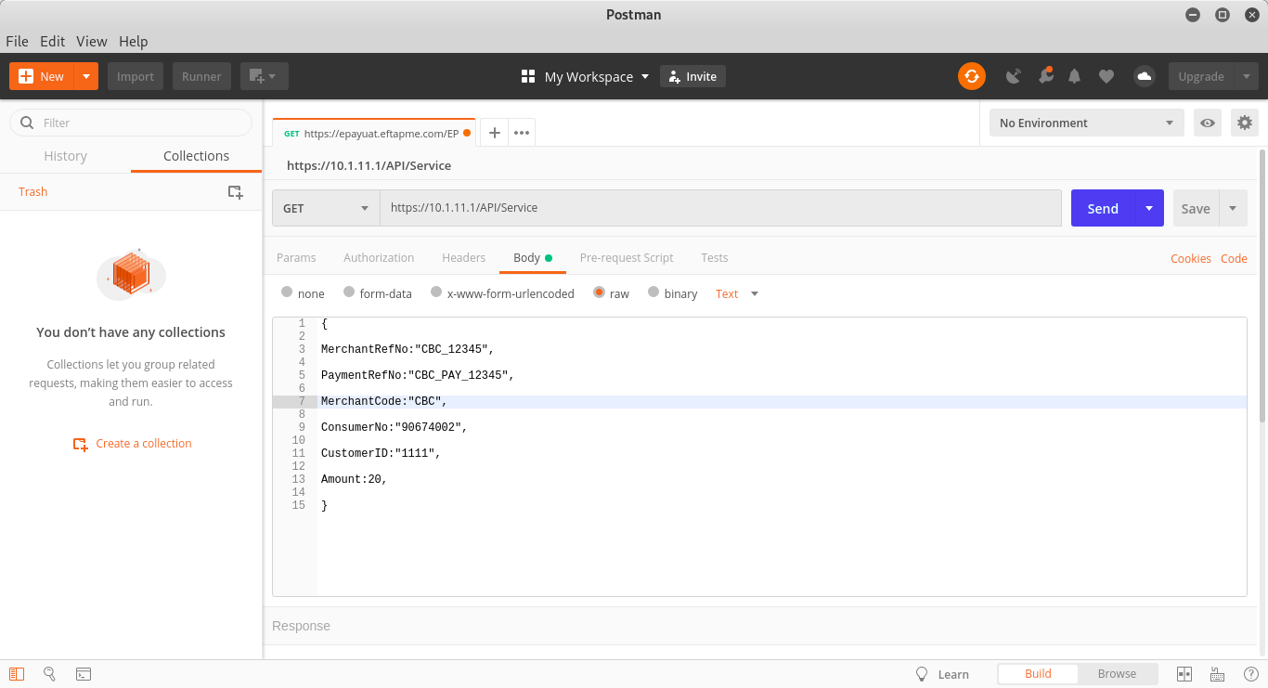Click the Create a collection icon link
This screenshot has width=1268, height=688.
pyautogui.click(x=81, y=444)
